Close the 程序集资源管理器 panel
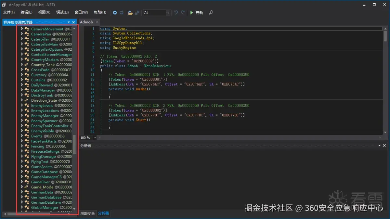390x219 pixels. [x=74, y=22]
